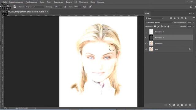This screenshot has width=196, height=110.
Task: Open the search magnifier in top right
Action: [x=191, y=7]
